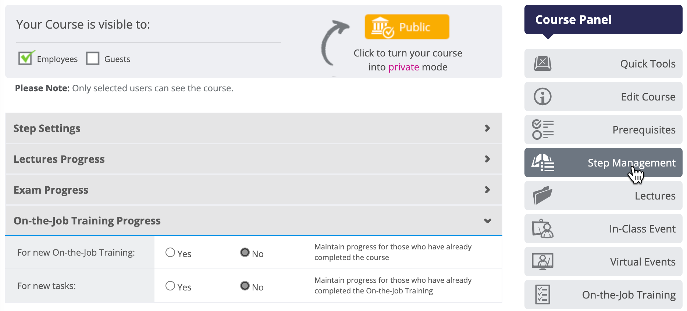Click the Quick Tools laptop icon
The height and width of the screenshot is (311, 687).
tap(542, 63)
